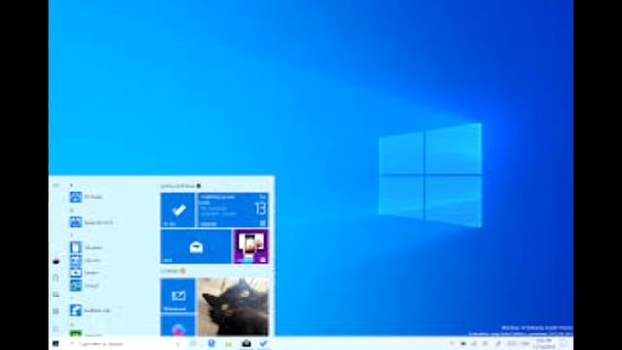Show hidden system tray icons chevron
Image resolution: width=622 pixels, height=350 pixels.
pos(451,343)
